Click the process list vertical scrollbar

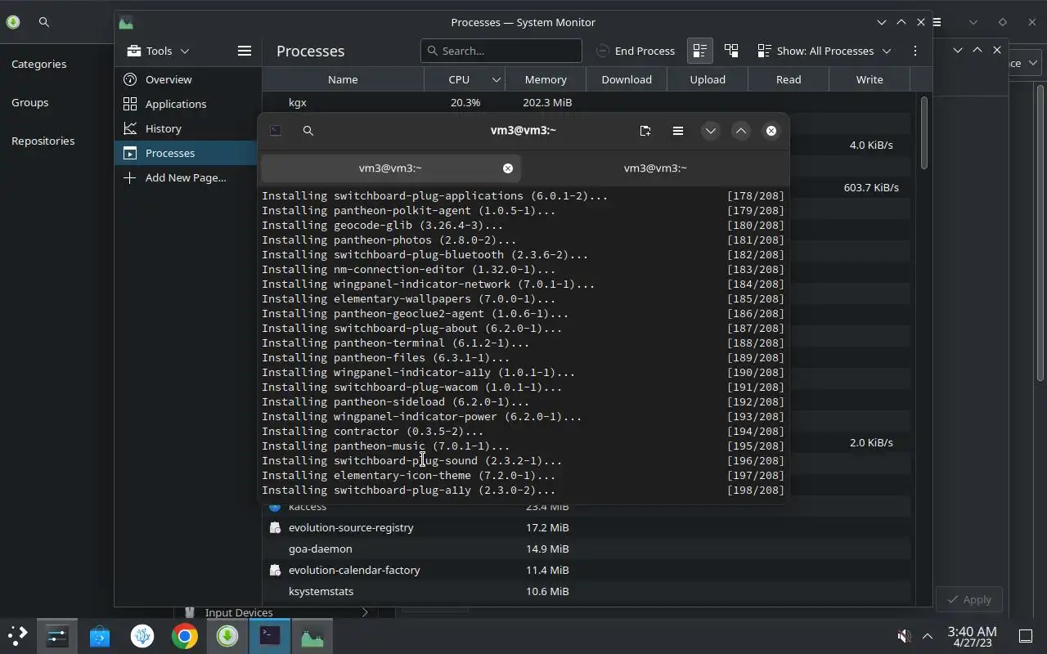click(924, 133)
